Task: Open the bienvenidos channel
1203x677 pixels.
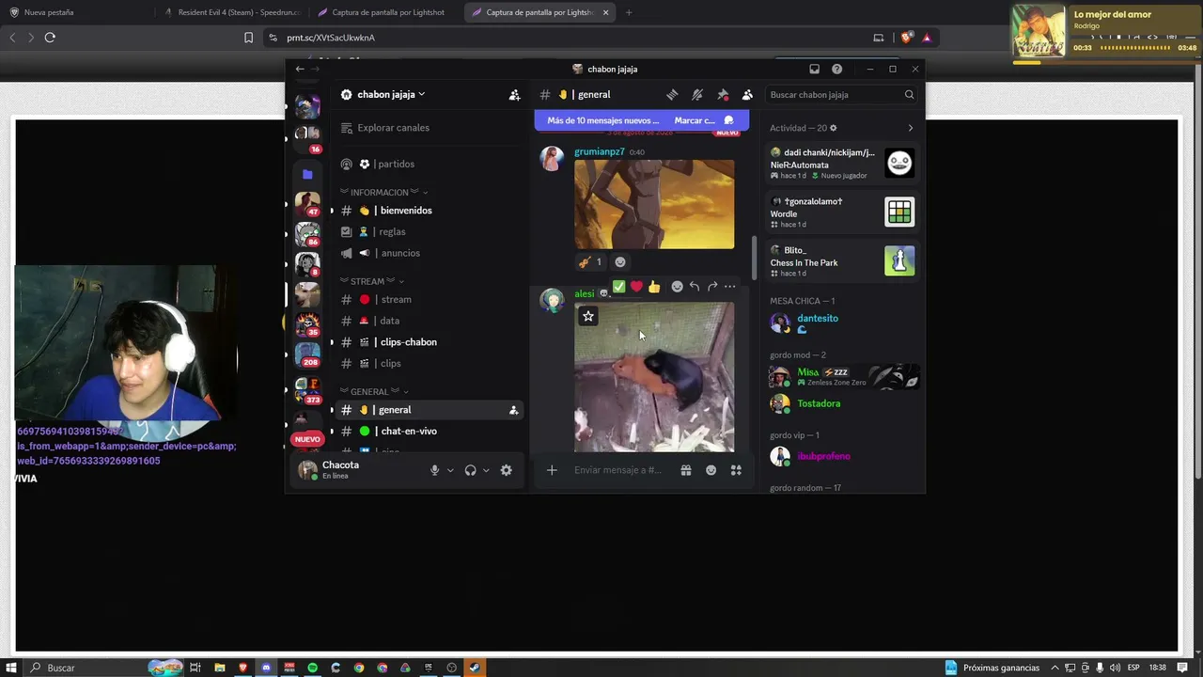Action: 429,211
